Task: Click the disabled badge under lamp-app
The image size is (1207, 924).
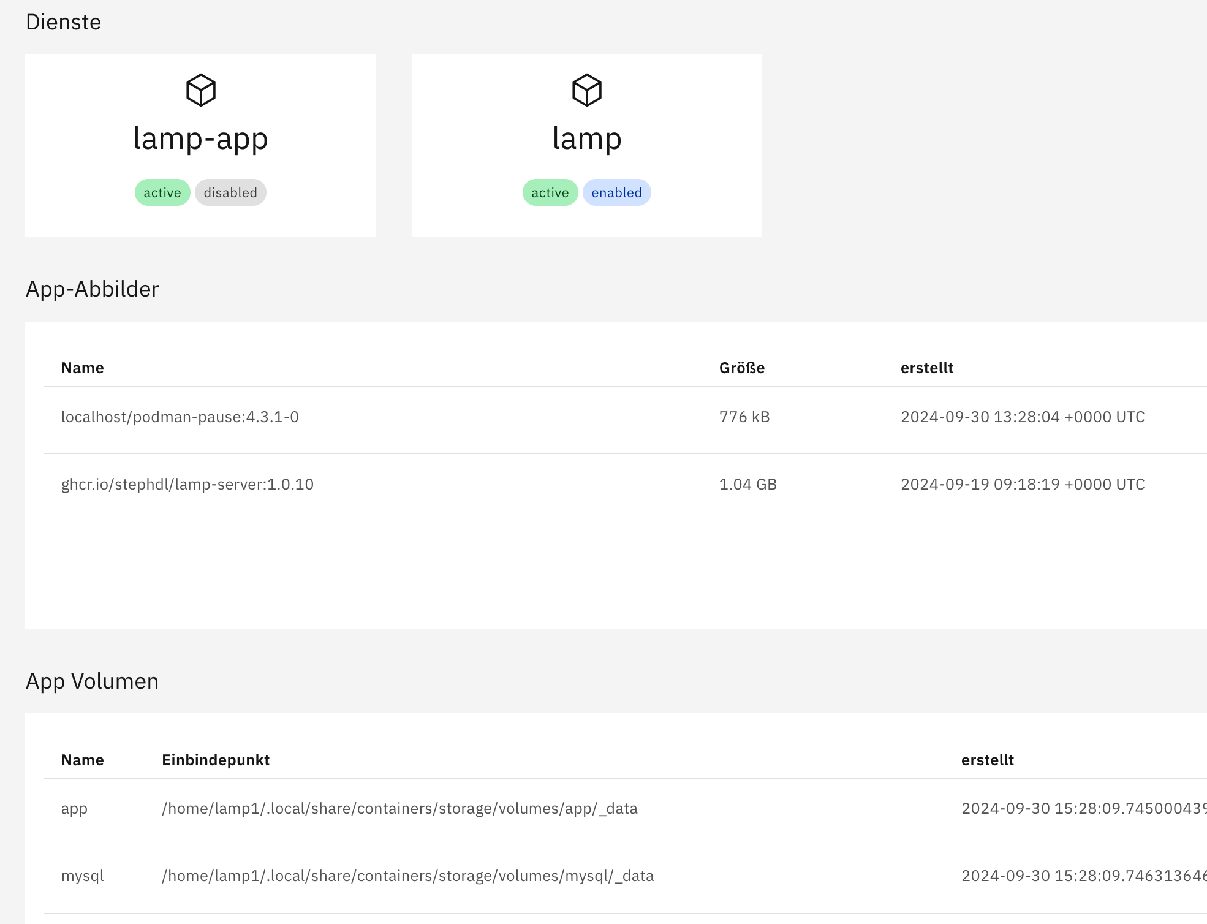Action: click(230, 192)
